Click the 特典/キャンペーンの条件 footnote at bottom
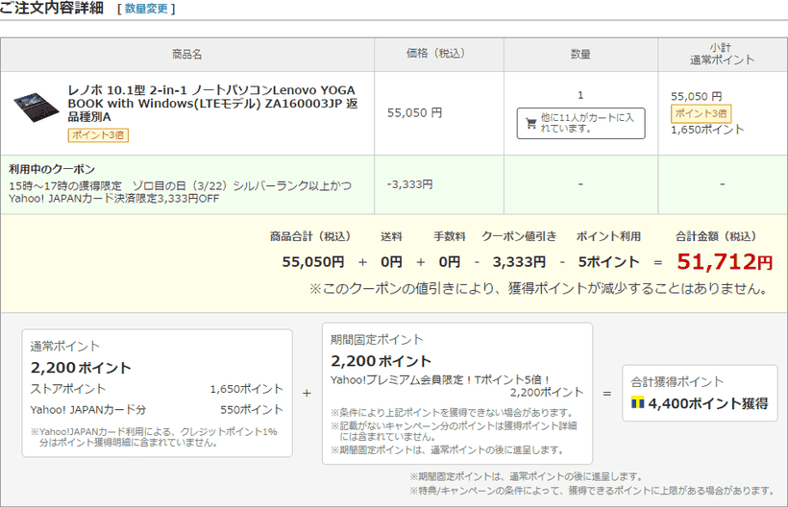This screenshot has height=507, width=788. point(592,491)
